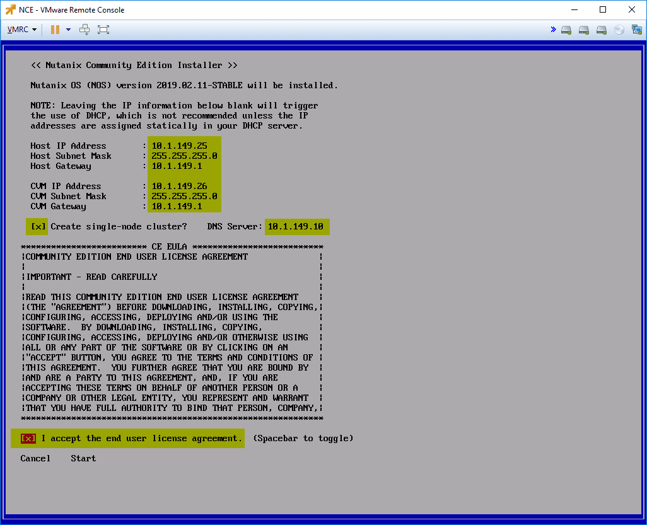This screenshot has width=647, height=525.
Task: Select the Start option in installer
Action: (x=83, y=459)
